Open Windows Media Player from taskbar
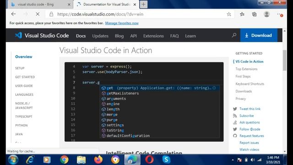Image resolution: width=293 pixels, height=165 pixels. [x=47, y=160]
